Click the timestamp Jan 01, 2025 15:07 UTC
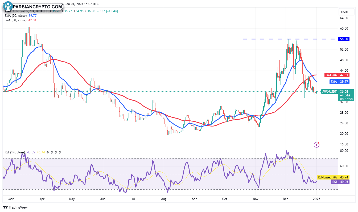 [81, 4]
